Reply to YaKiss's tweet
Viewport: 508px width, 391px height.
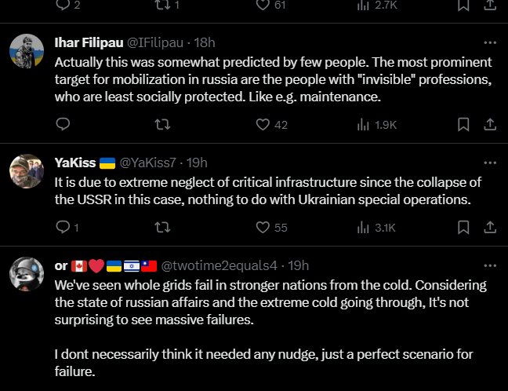click(x=64, y=228)
